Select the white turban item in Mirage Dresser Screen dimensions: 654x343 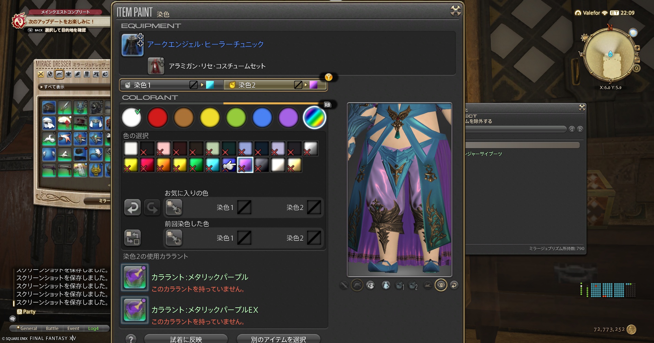pyautogui.click(x=49, y=123)
